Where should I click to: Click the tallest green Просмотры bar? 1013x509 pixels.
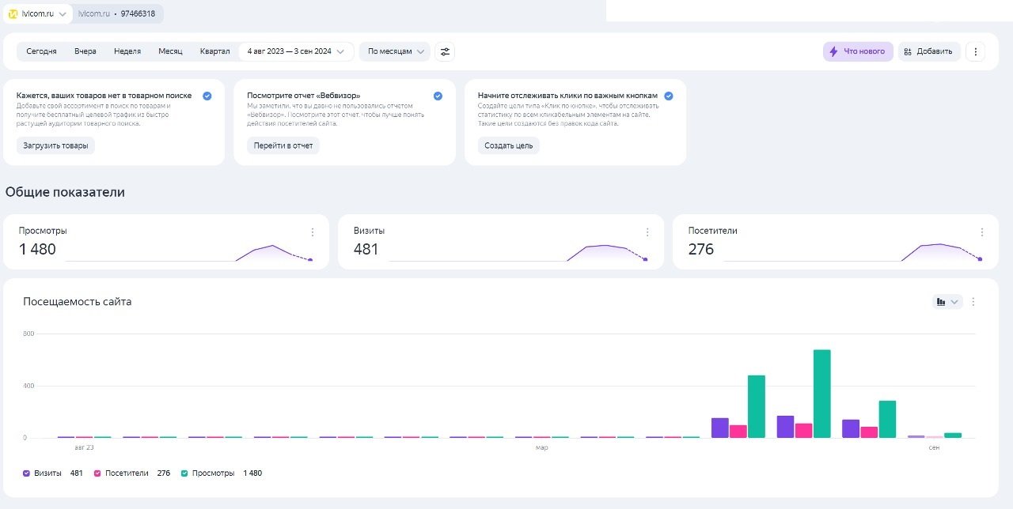click(821, 394)
